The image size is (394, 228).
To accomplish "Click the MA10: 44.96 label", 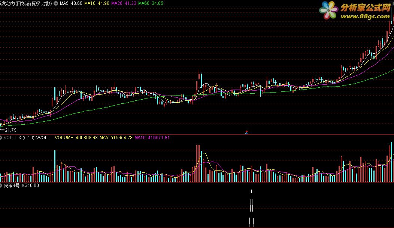I will tap(97, 3).
